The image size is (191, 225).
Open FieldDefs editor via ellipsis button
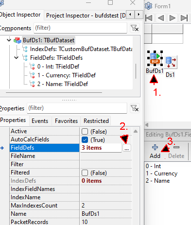click(127, 148)
